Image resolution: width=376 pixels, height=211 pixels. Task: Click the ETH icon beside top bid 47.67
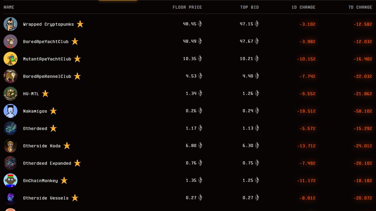[x=257, y=41]
